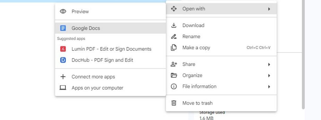The width and height of the screenshot is (321, 120).
Task: Select Download in the context menu
Action: click(221, 25)
